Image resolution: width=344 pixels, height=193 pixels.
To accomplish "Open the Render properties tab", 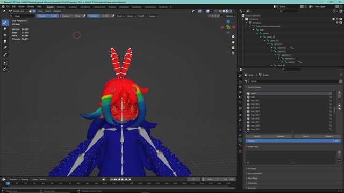I will click(x=240, y=82).
